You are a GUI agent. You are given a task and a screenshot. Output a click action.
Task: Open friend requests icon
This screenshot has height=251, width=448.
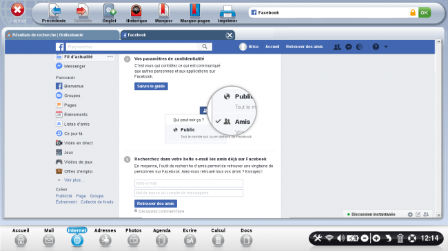[x=337, y=47]
